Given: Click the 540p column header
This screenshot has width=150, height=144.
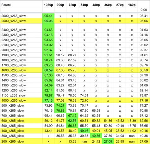Looking at the screenshot, I should (x=84, y=5).
